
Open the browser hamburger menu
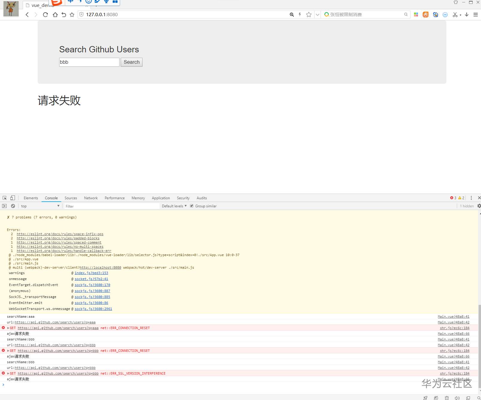(476, 14)
